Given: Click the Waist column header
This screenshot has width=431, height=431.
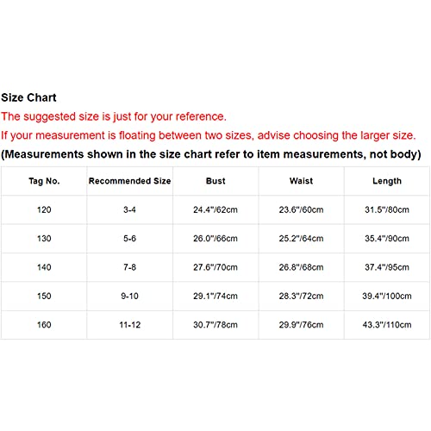Looking at the screenshot, I should (x=301, y=181).
